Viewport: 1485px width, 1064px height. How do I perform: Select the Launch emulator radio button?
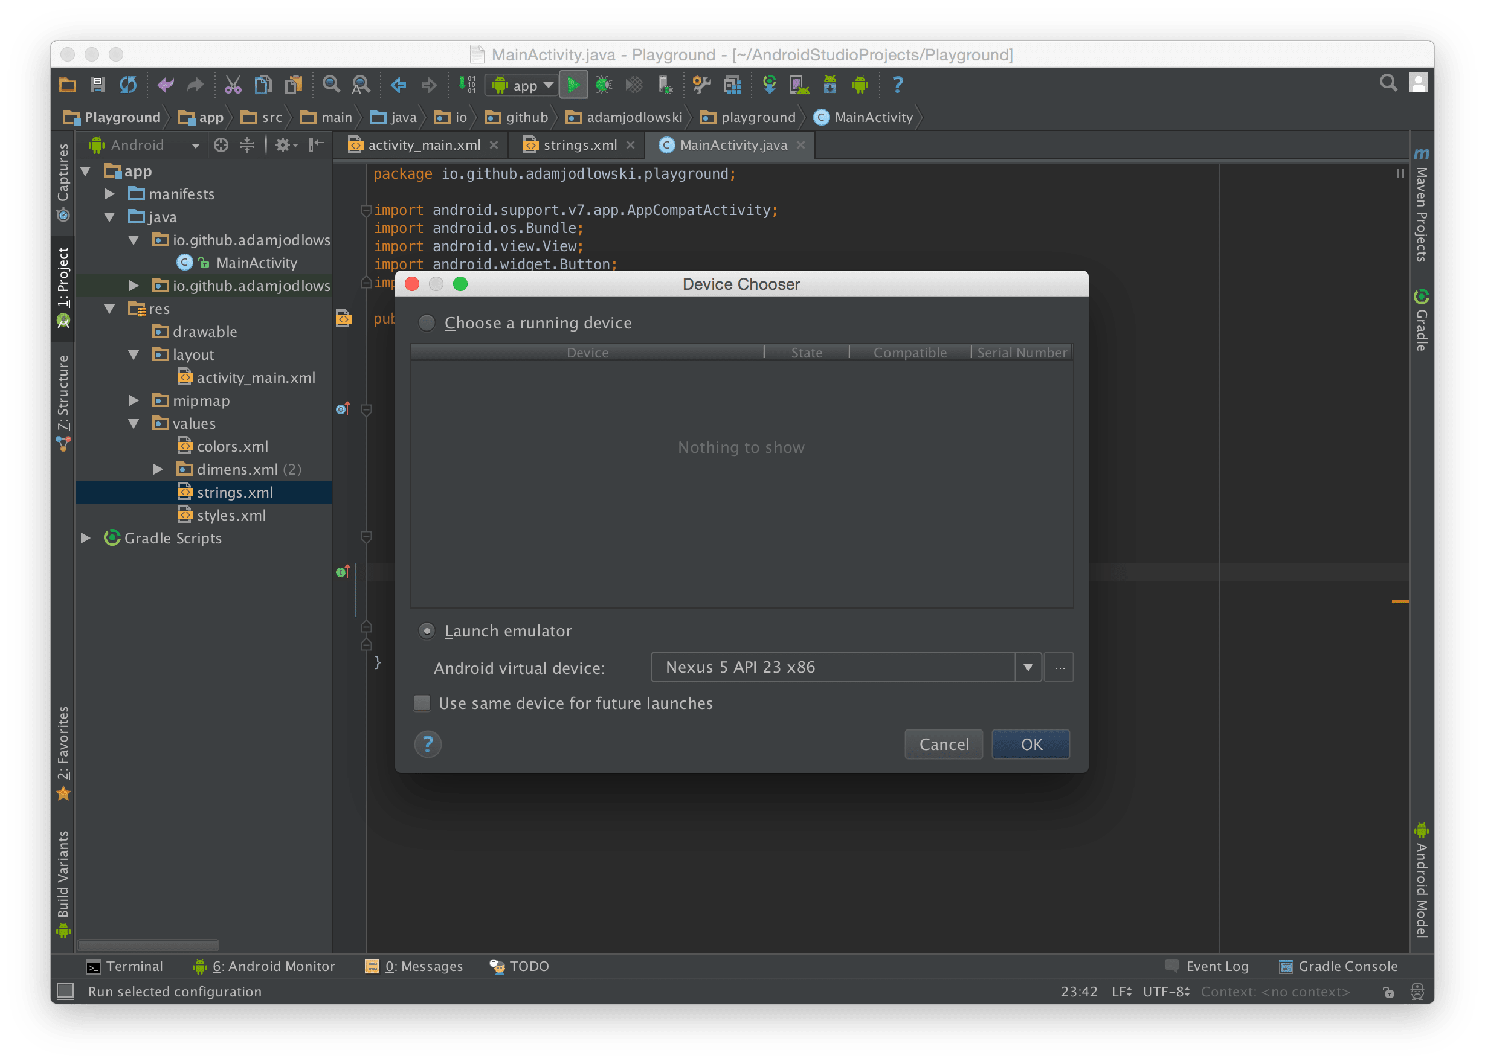tap(427, 631)
